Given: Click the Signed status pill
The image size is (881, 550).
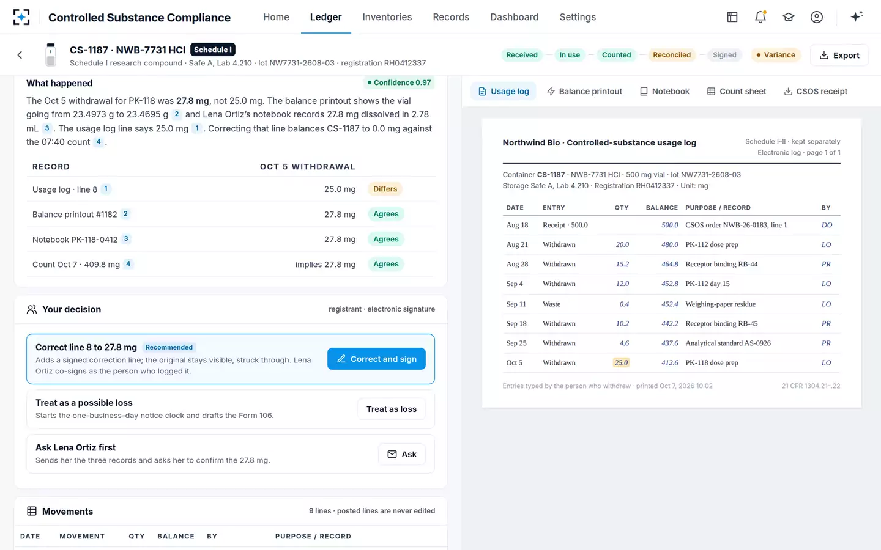Looking at the screenshot, I should click(x=724, y=55).
